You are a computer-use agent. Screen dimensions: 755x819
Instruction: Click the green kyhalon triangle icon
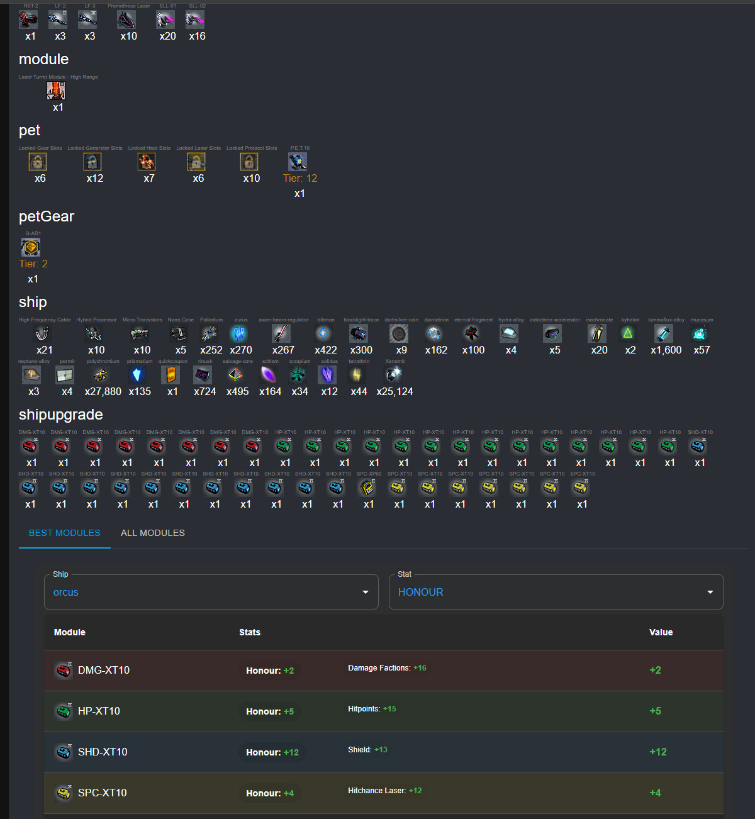[x=628, y=333]
